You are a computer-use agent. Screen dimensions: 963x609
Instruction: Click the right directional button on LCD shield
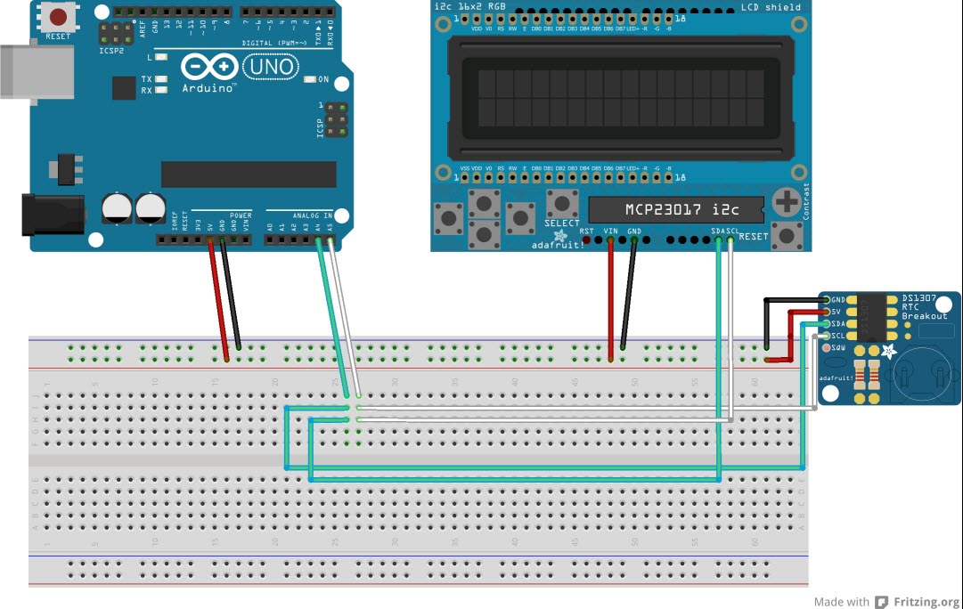coord(520,218)
